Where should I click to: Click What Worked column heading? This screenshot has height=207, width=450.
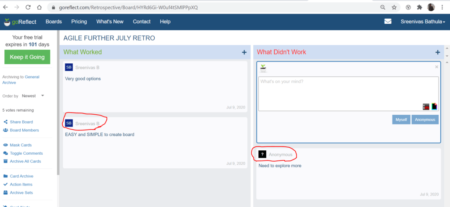click(x=83, y=52)
